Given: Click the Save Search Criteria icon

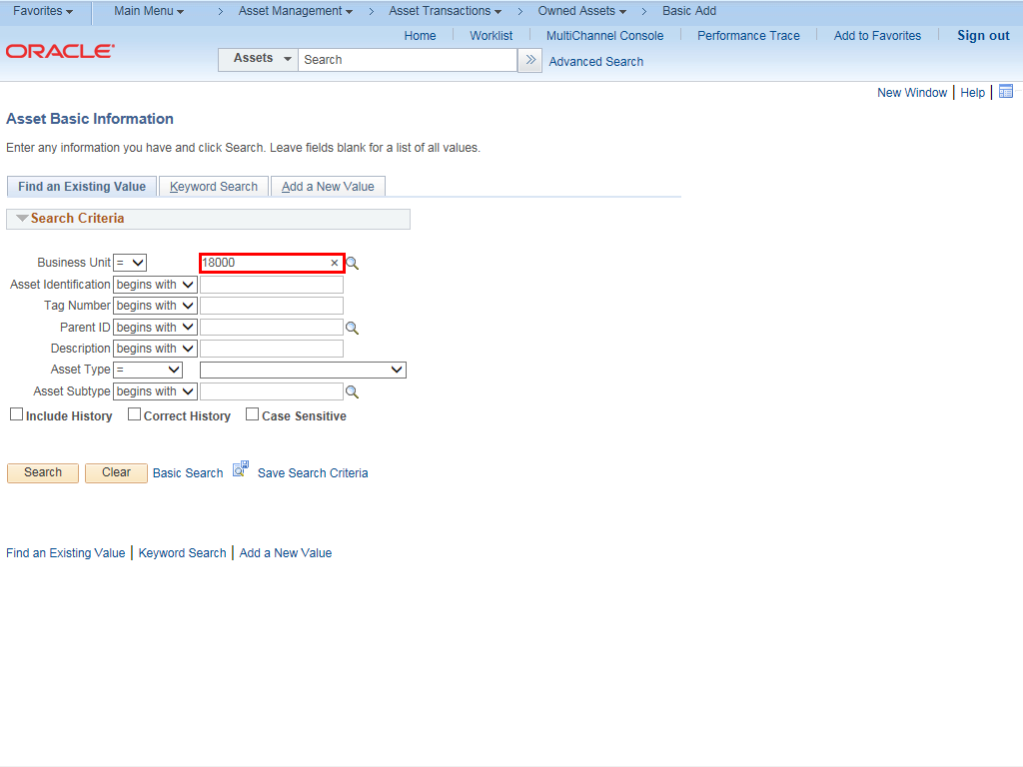Looking at the screenshot, I should pos(241,468).
